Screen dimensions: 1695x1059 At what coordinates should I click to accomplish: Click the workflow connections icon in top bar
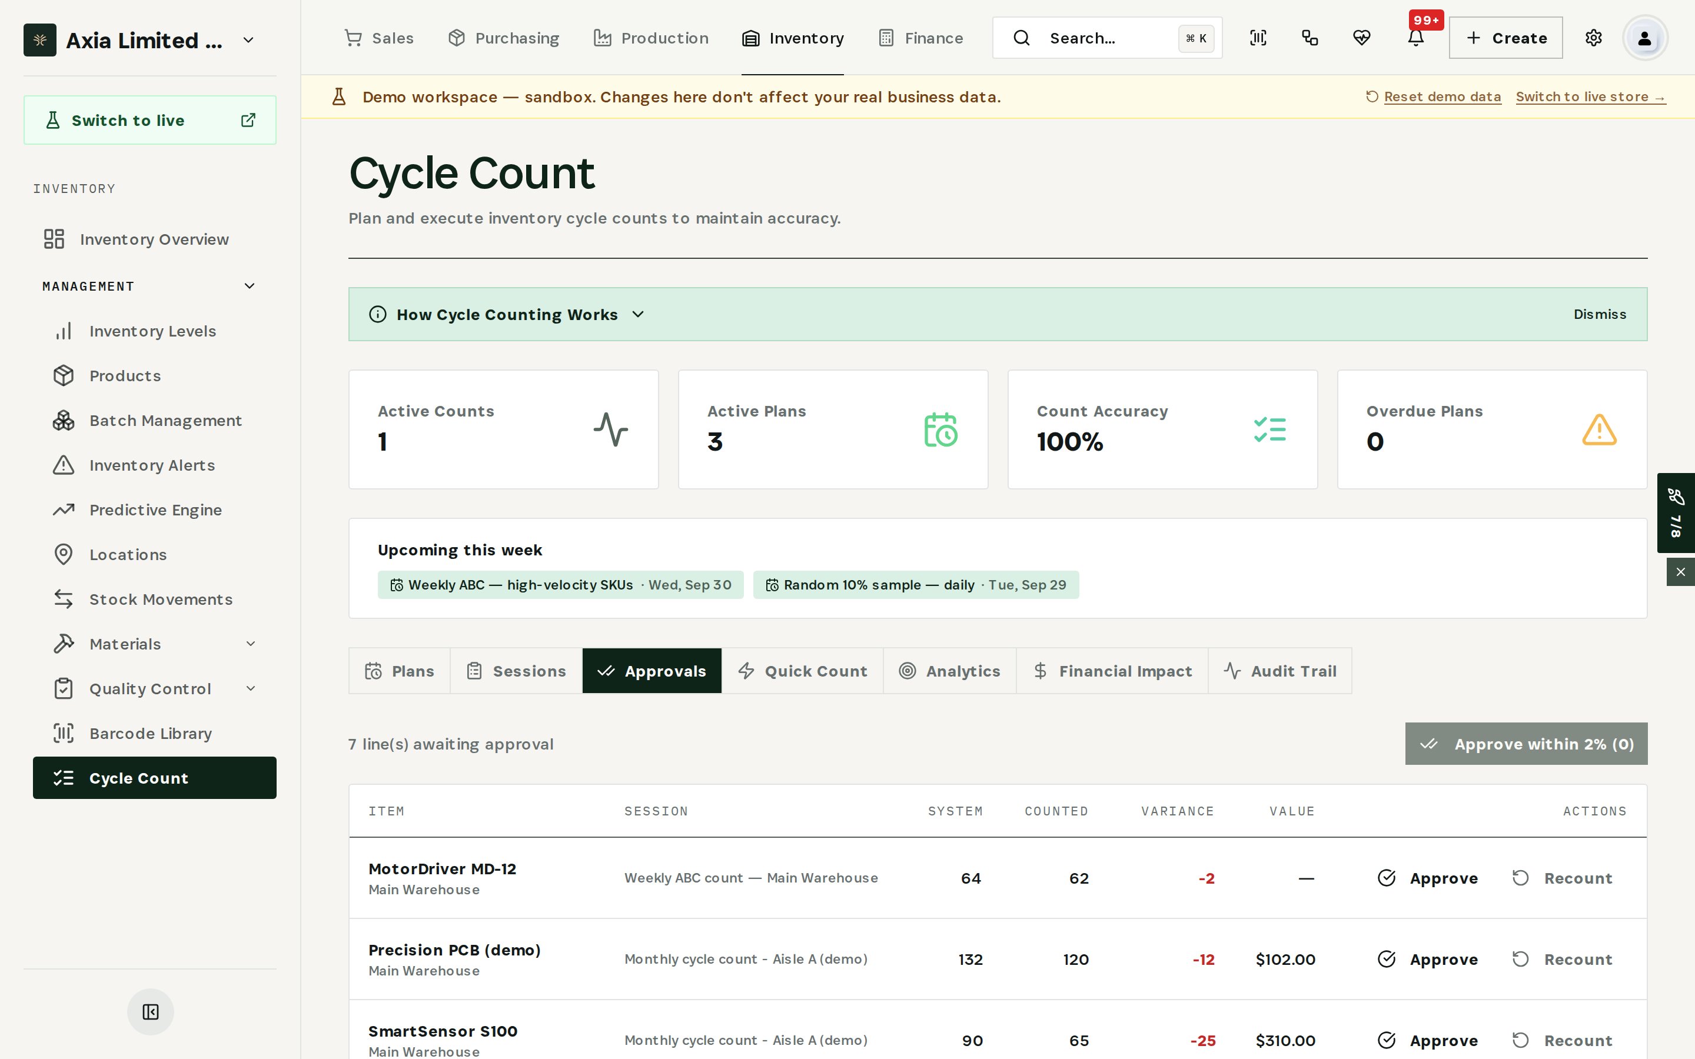pos(1310,38)
